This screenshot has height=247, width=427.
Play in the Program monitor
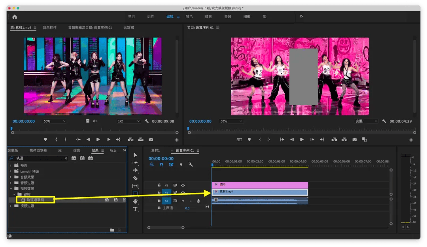(302, 140)
